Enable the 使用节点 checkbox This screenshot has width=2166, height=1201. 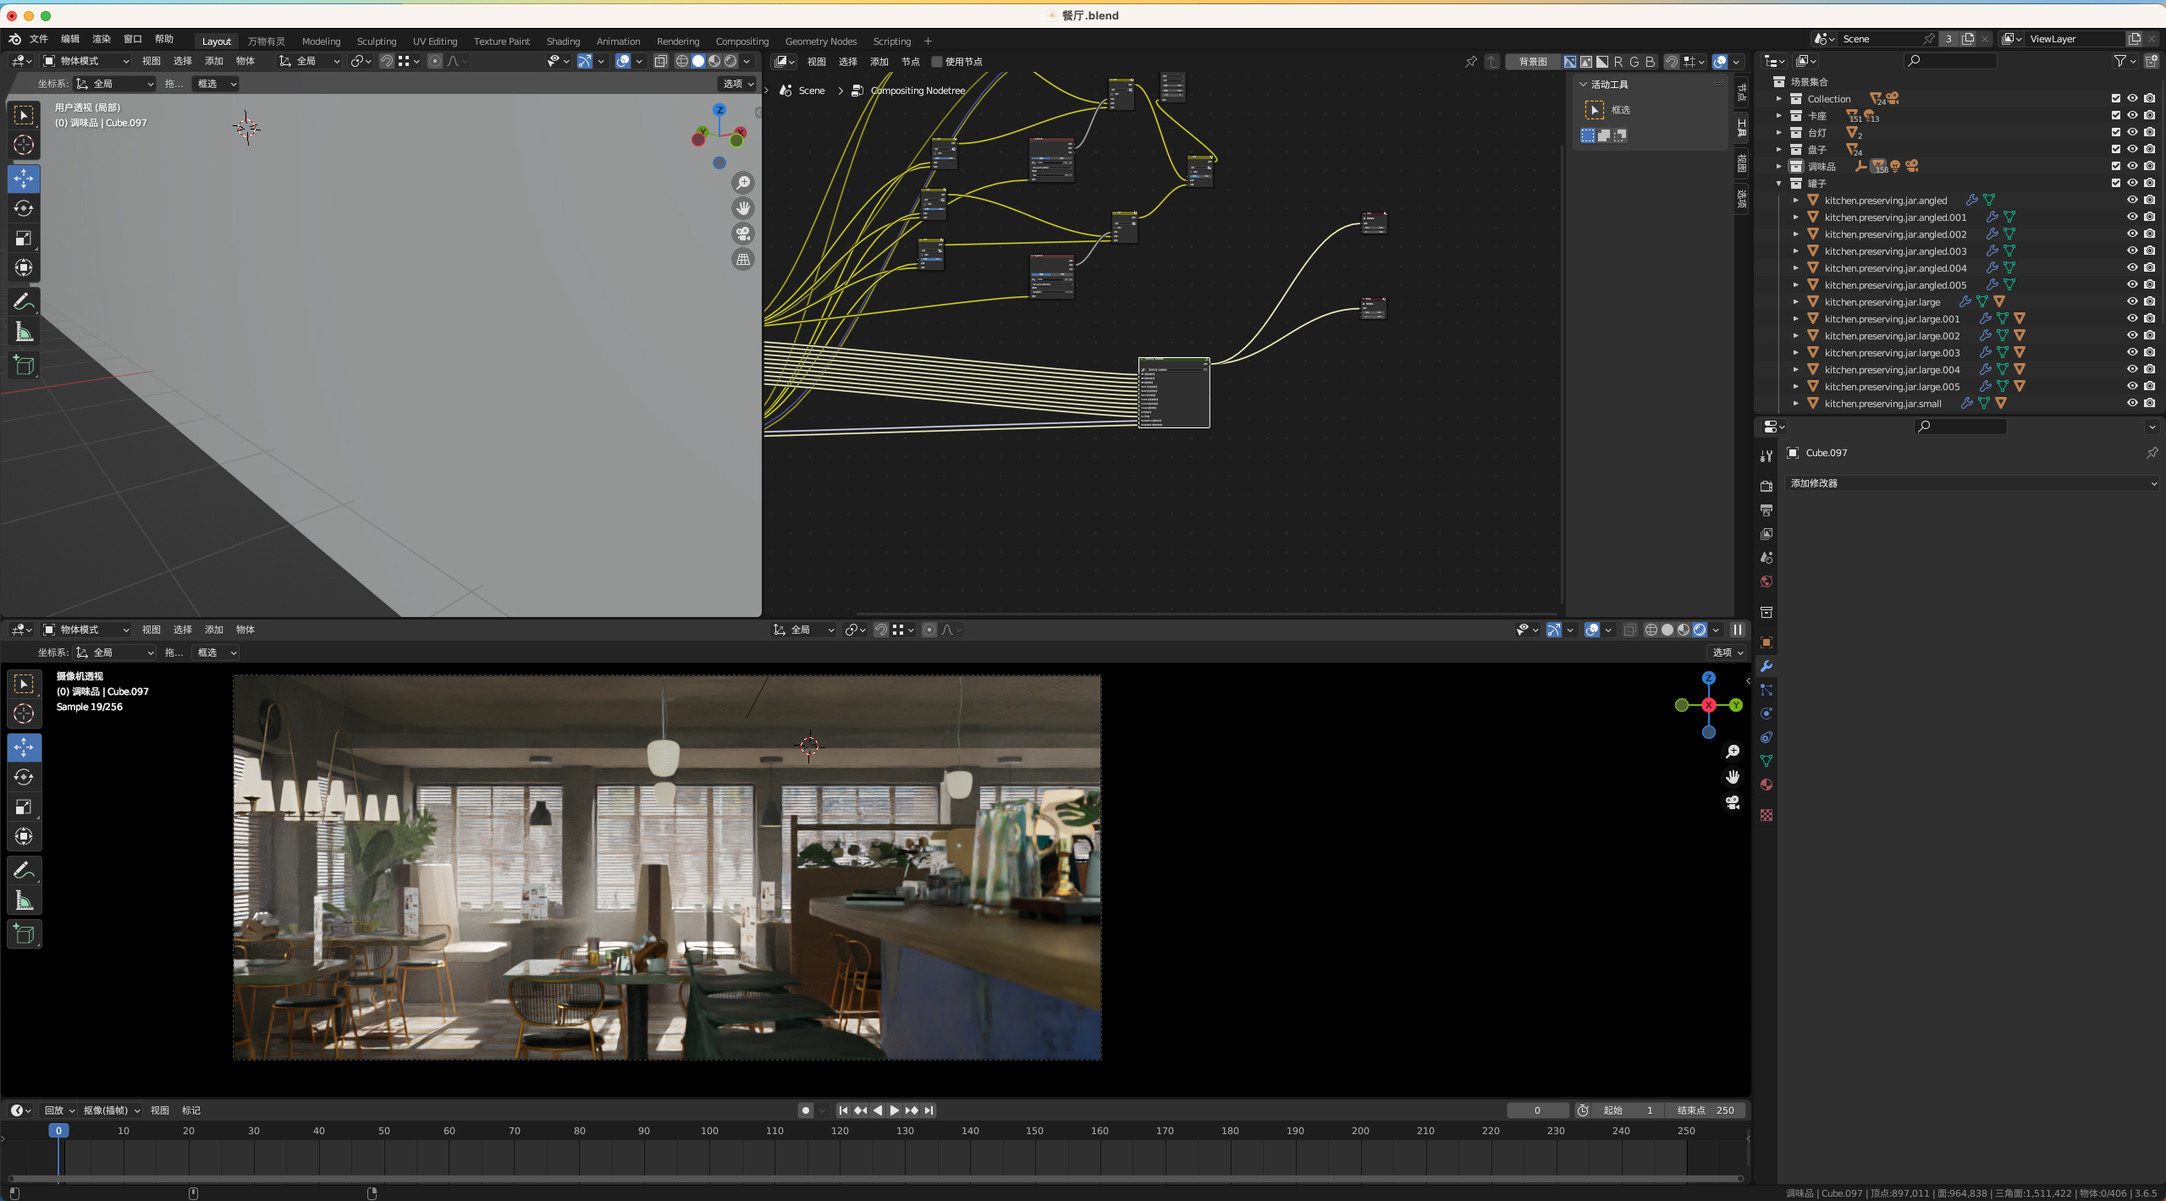pos(937,62)
